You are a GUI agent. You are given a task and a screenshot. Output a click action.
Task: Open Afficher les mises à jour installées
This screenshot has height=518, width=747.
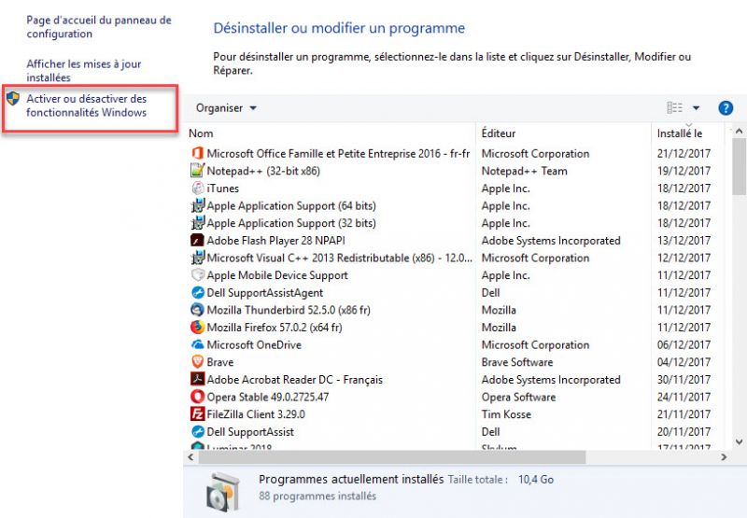(84, 70)
